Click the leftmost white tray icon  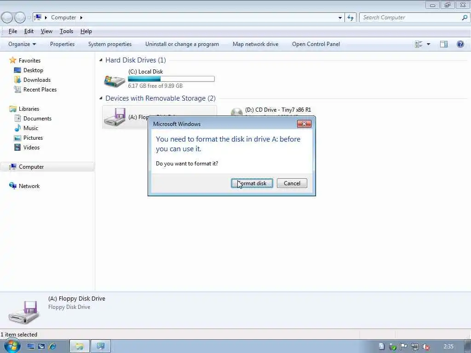click(381, 347)
